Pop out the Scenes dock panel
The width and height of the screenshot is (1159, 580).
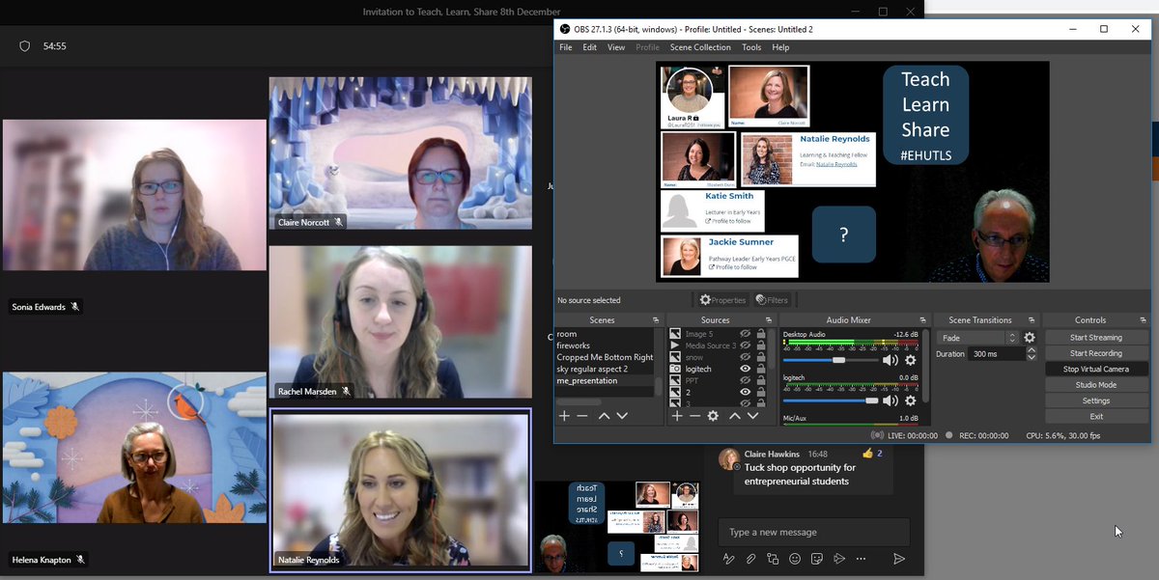click(x=656, y=320)
